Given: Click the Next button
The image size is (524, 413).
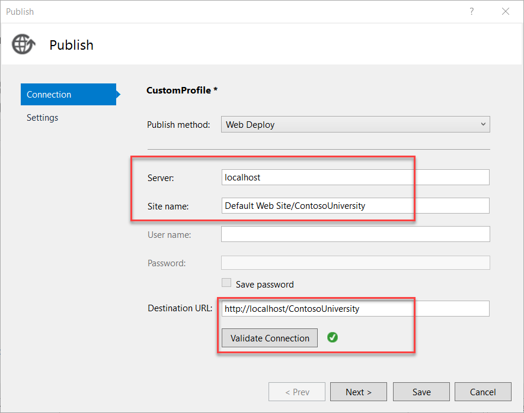Looking at the screenshot, I should 358,392.
